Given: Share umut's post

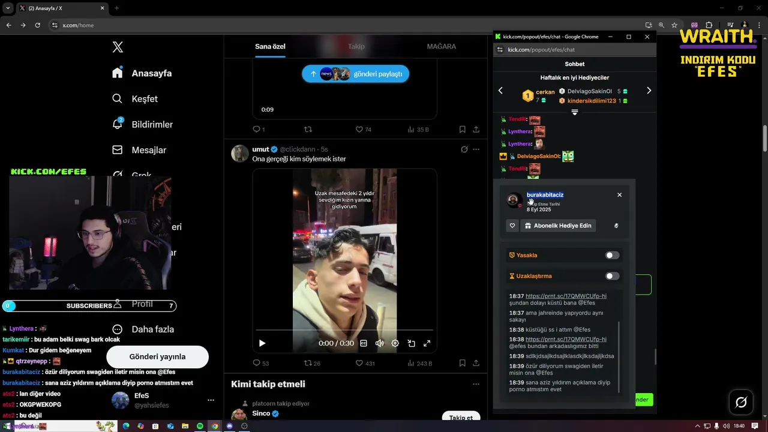Looking at the screenshot, I should point(476,363).
